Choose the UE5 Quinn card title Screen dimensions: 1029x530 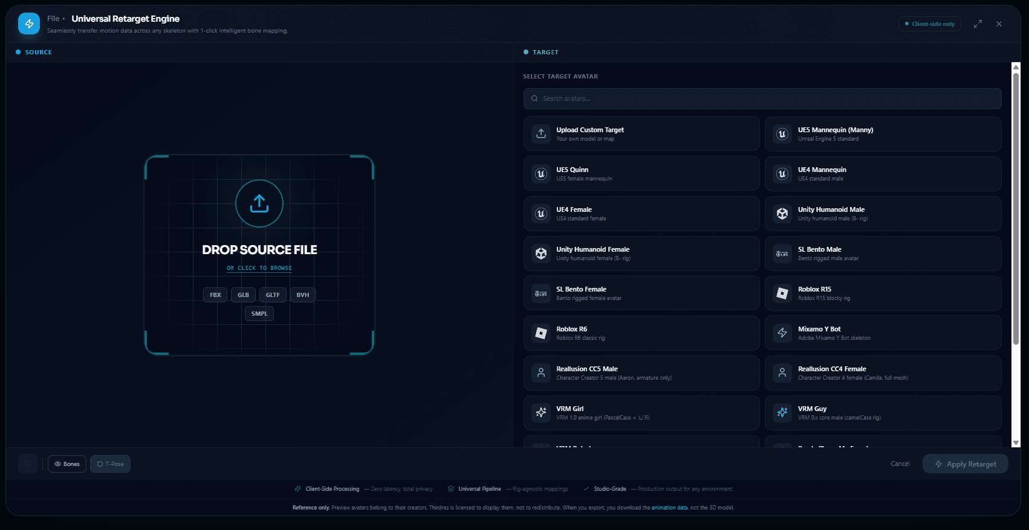[572, 170]
